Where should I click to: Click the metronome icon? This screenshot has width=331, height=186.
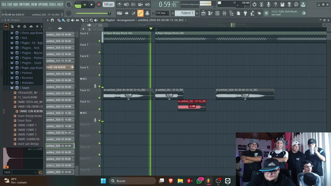click(119, 4)
